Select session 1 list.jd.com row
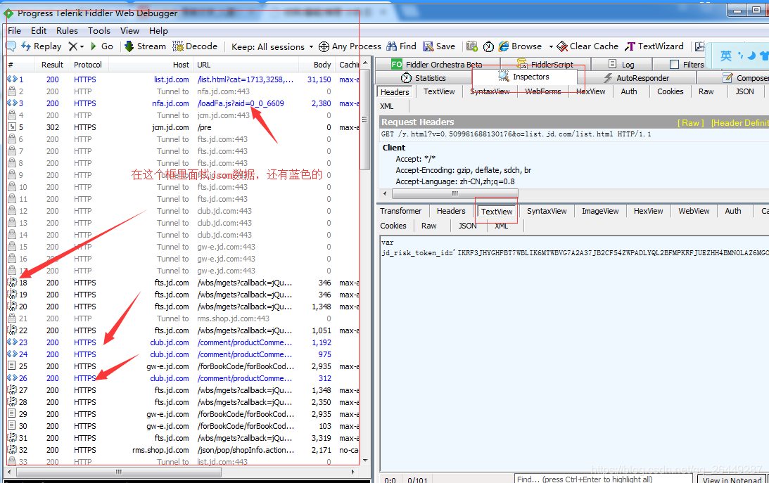The width and height of the screenshot is (769, 483). pos(183,79)
